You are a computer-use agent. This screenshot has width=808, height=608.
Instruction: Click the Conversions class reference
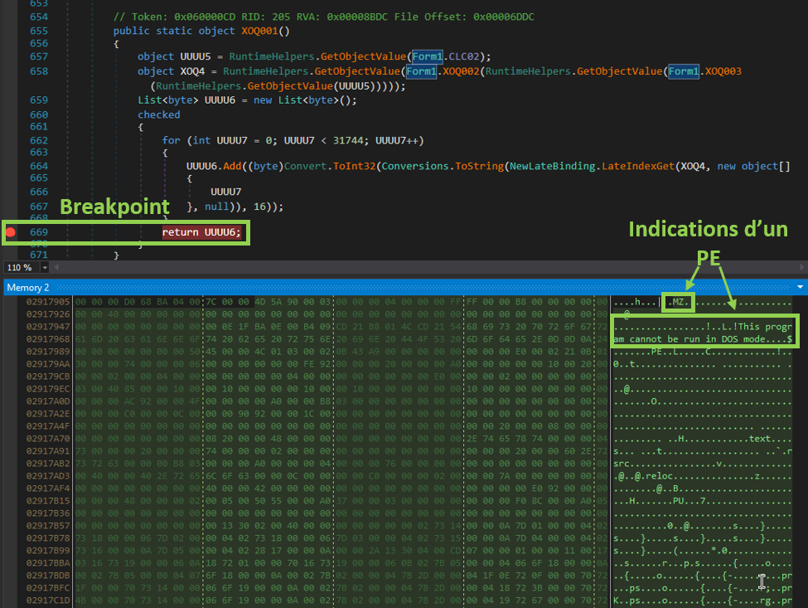tap(415, 166)
